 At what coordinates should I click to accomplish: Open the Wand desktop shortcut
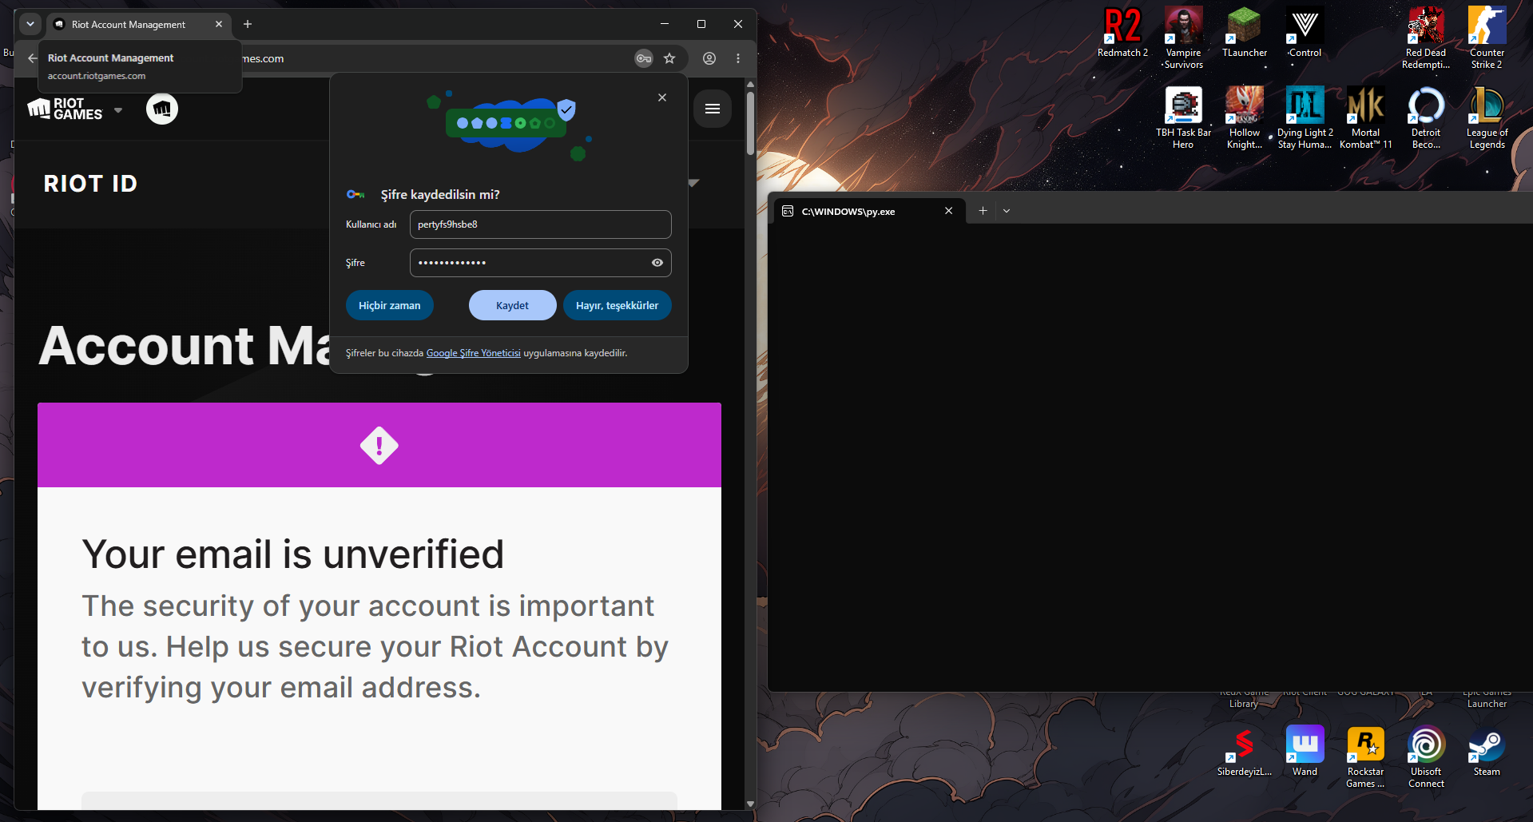tap(1305, 752)
